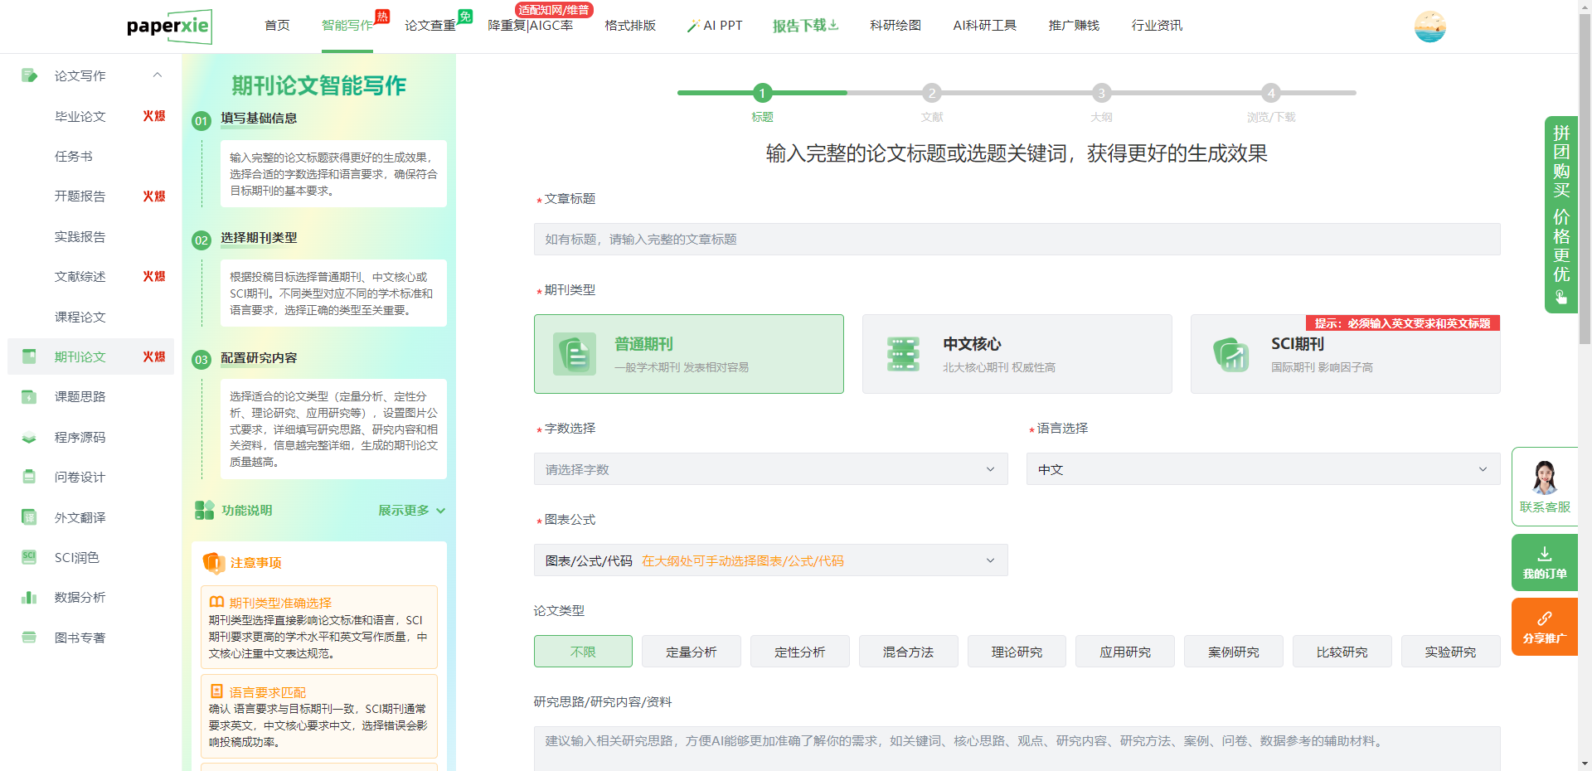Click the 问卷设计 sidebar icon
Screen dimensions: 1592x771
coord(29,478)
